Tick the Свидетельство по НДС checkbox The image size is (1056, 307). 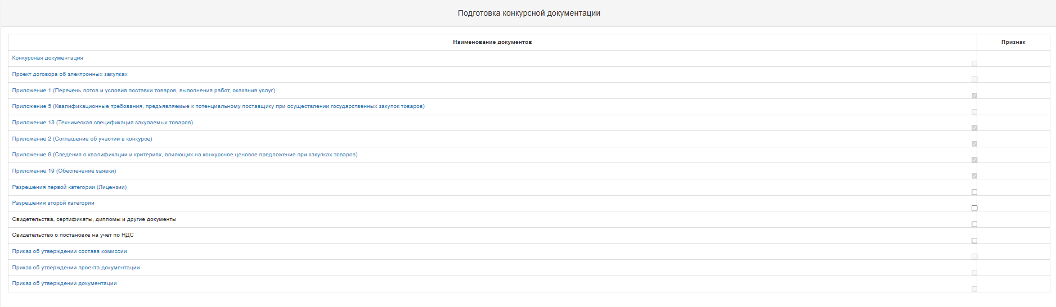point(974,241)
